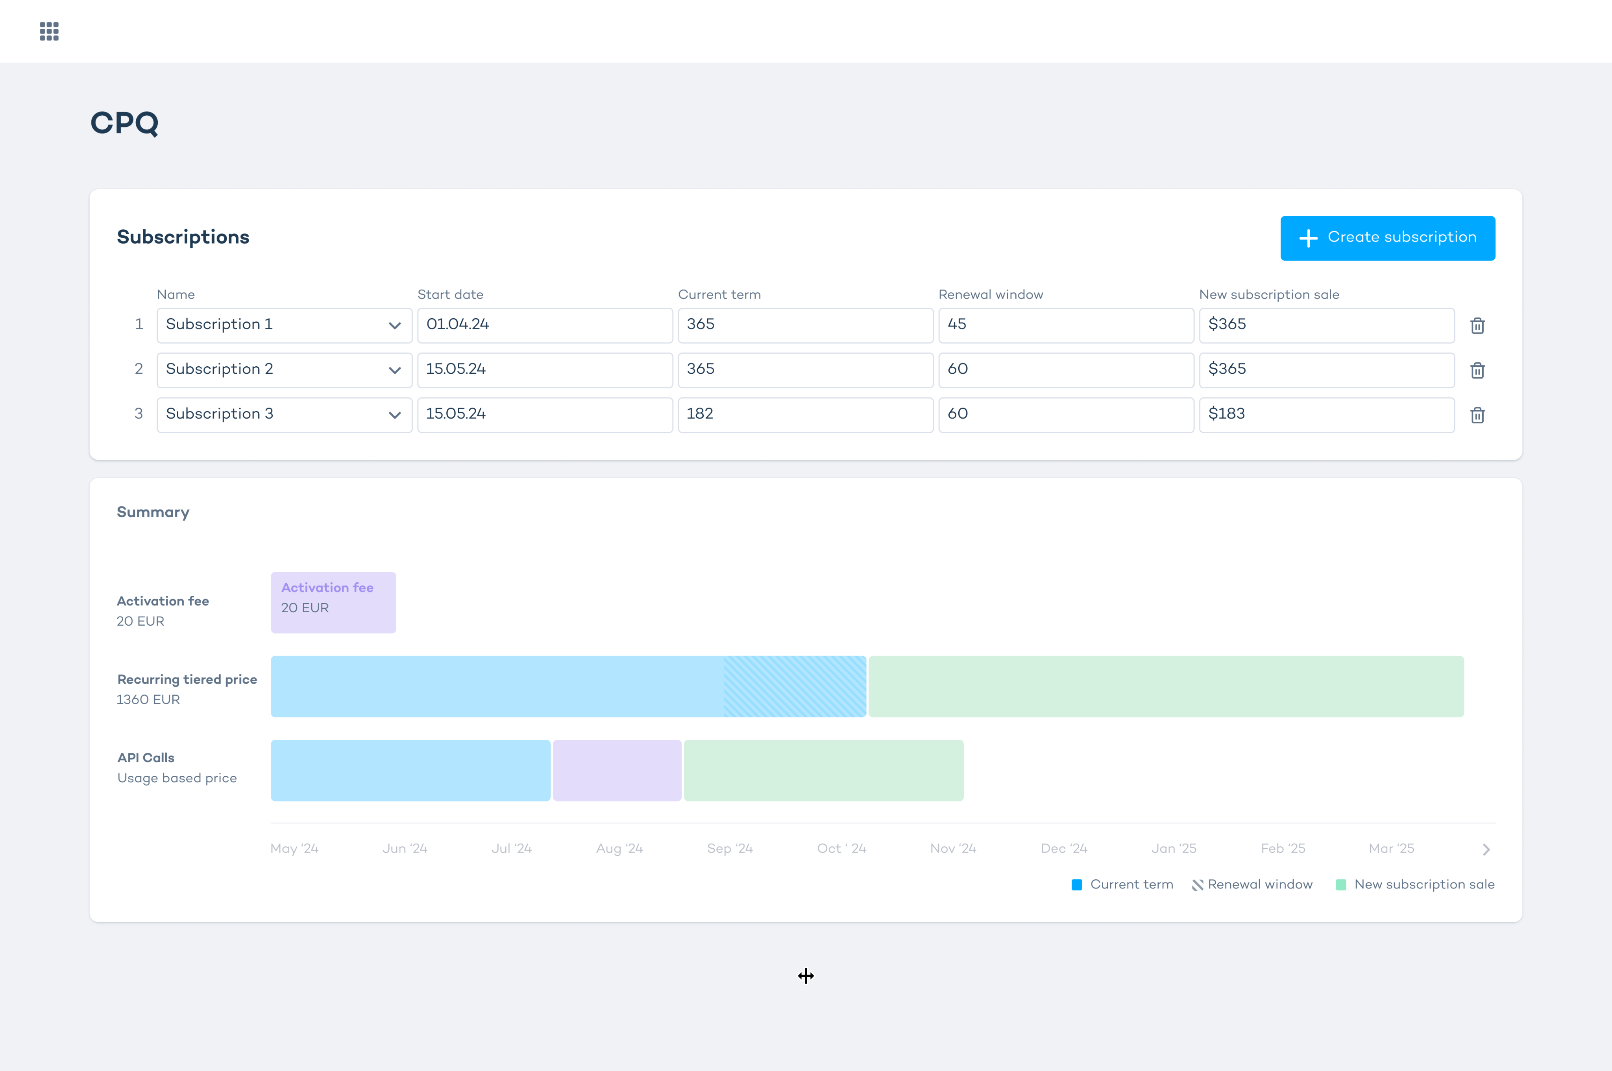This screenshot has height=1071, width=1612.
Task: Delete Subscription 1 with trash icon
Action: [1477, 326]
